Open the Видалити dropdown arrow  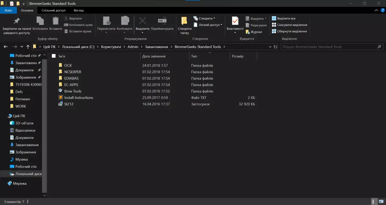pos(142,32)
